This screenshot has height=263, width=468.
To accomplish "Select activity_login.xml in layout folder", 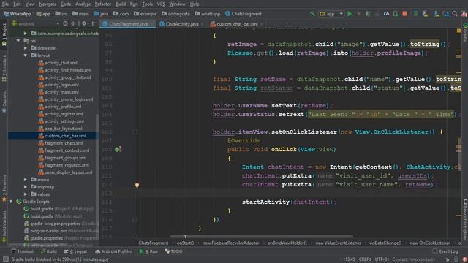I will coord(61,85).
